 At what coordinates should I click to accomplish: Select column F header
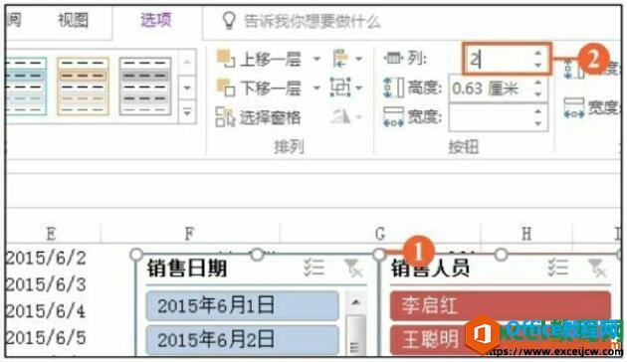[x=190, y=234]
